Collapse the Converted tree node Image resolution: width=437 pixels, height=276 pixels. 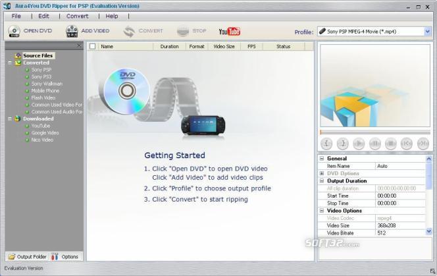pyautogui.click(x=10, y=63)
